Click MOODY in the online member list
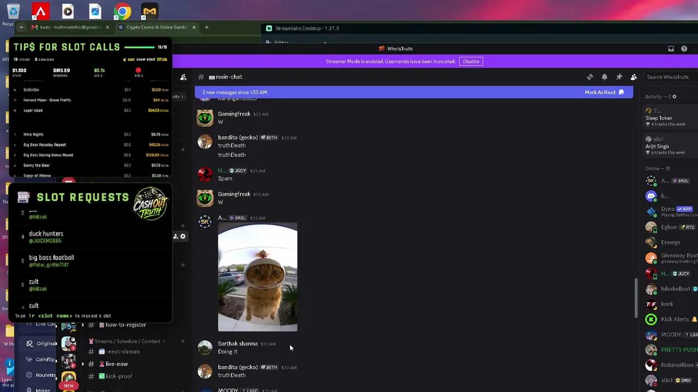698x392 pixels. coord(671,335)
